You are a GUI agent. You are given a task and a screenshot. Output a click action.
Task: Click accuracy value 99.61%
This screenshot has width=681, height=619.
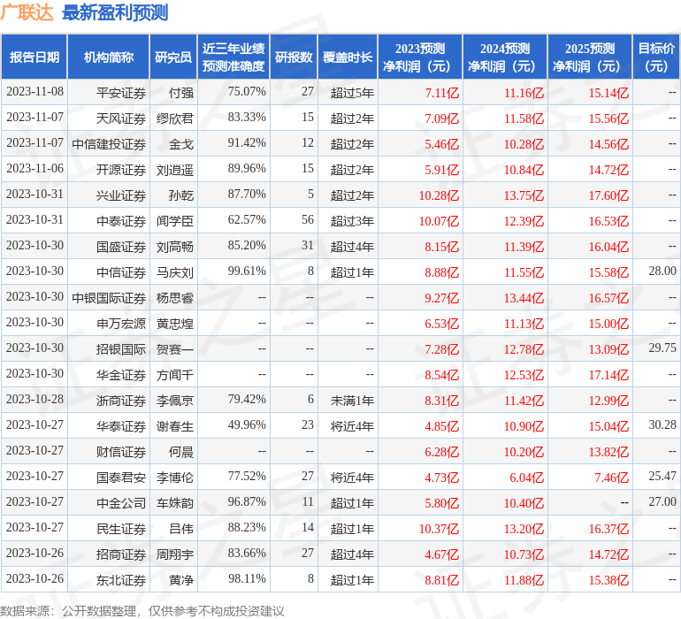coord(247,271)
